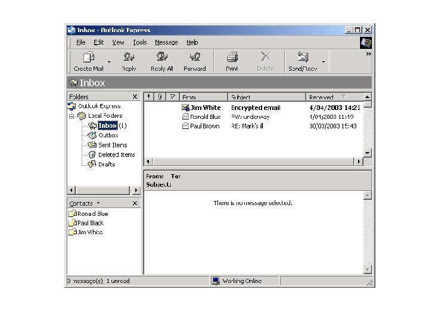Show more toolbar buttons via chevron

click(x=369, y=53)
